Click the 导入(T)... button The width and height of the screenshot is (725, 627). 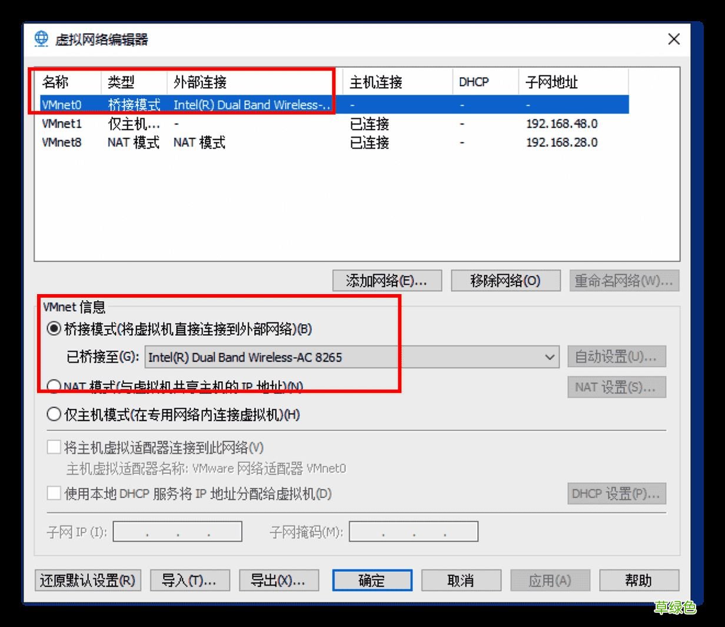click(x=189, y=581)
